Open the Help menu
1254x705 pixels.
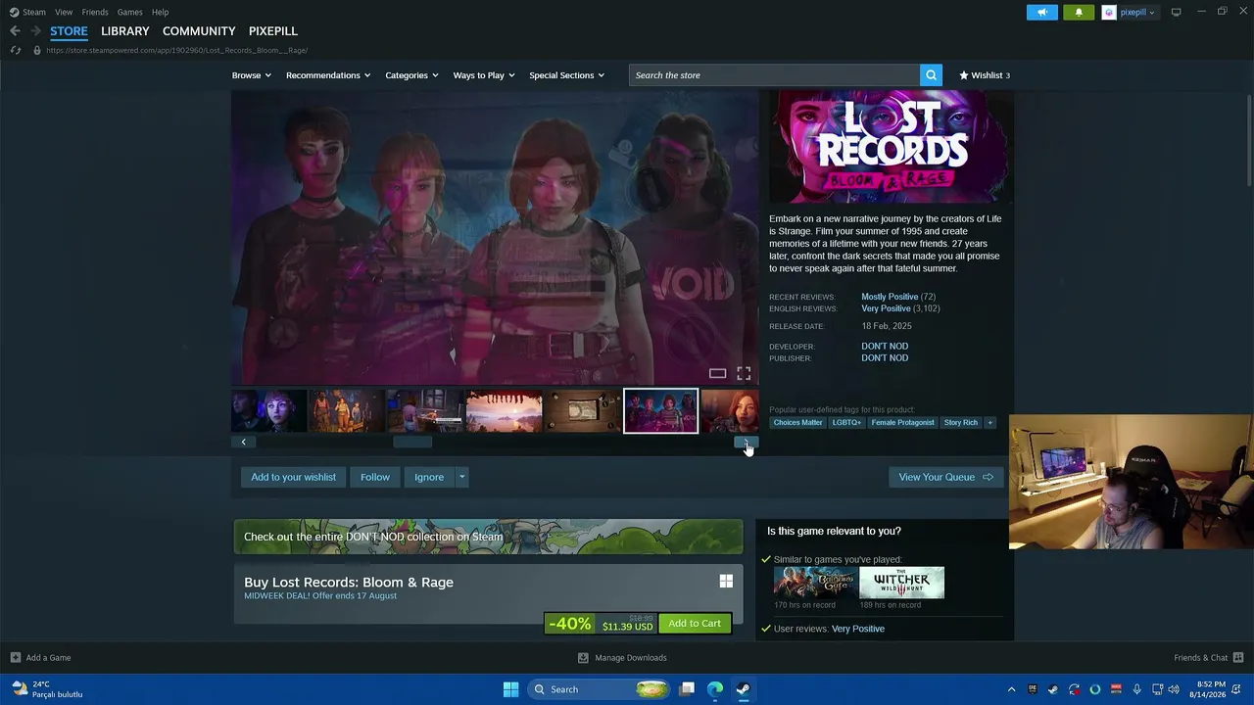pos(161,12)
